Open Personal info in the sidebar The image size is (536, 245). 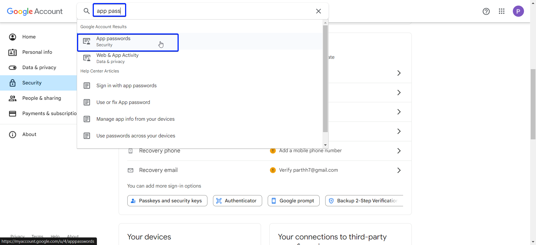39,52
